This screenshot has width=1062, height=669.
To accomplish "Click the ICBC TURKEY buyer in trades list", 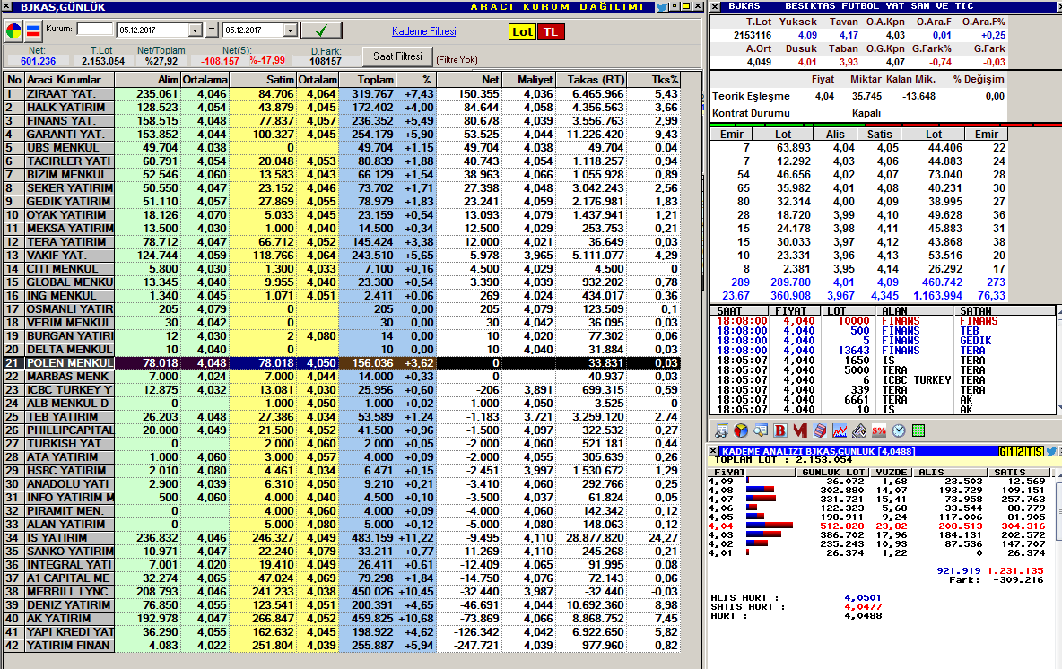I will 917,380.
